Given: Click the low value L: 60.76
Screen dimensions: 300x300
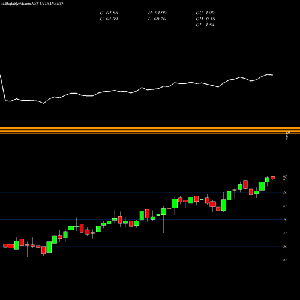Looking at the screenshot, I should 157,19.
